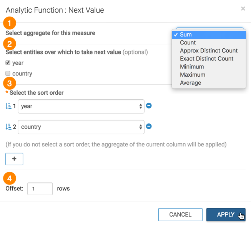Uncheck the year entity checkbox
251x227 pixels.
[x=8, y=63]
